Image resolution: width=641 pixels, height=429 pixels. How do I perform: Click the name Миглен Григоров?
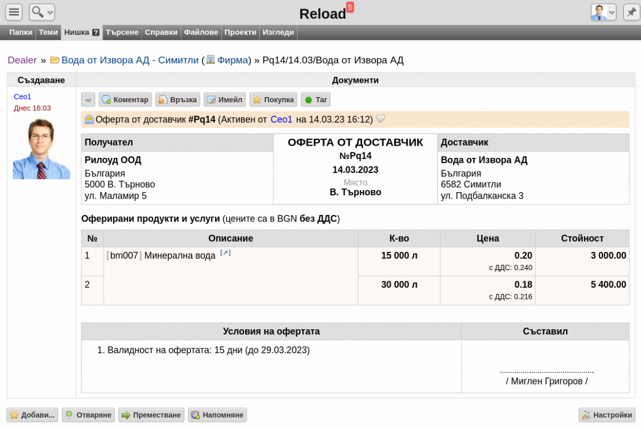tap(546, 381)
